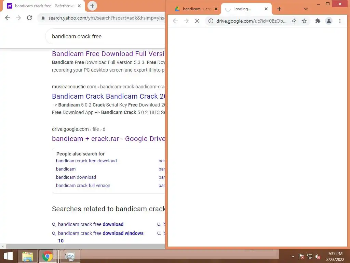Open Chrome three-dot menu

click(x=340, y=21)
